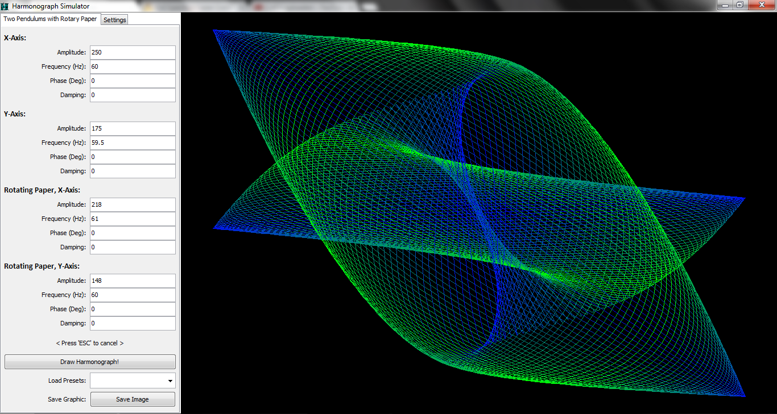This screenshot has width=777, height=414.
Task: Minimize the Harmonograph Simulator window
Action: point(724,5)
